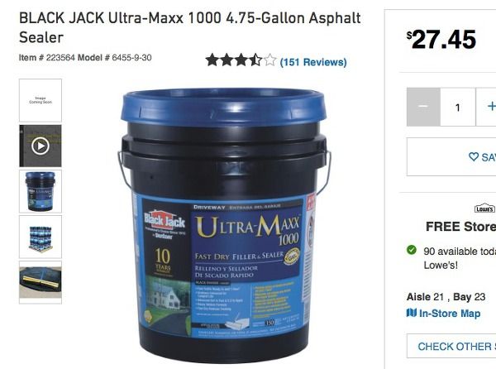Click the $27.45 price
Viewport: 496px width, 369px height.
coord(441,40)
